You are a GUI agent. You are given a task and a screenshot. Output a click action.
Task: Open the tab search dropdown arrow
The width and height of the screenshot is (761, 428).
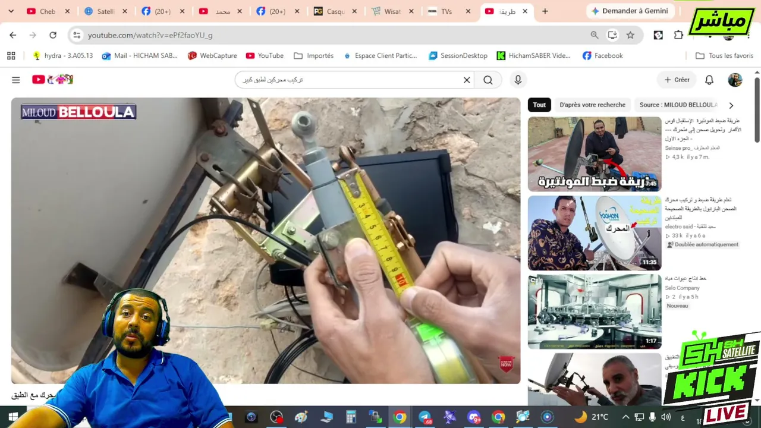click(x=11, y=11)
